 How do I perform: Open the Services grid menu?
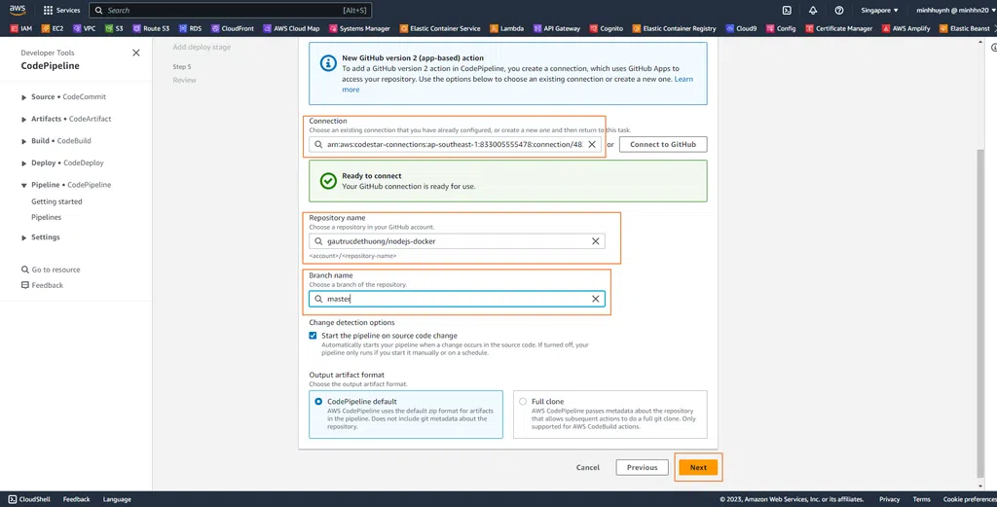(61, 10)
